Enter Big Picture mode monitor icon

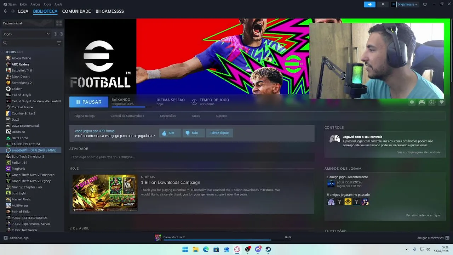click(x=425, y=4)
